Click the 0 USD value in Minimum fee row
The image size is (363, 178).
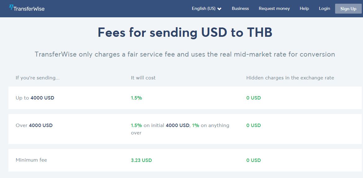point(254,160)
